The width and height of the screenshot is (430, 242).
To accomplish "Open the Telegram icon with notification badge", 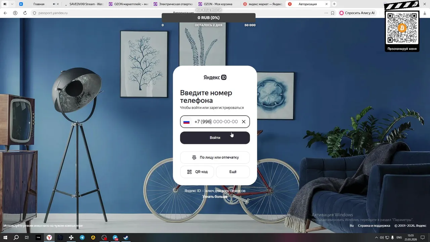I will pos(115,237).
